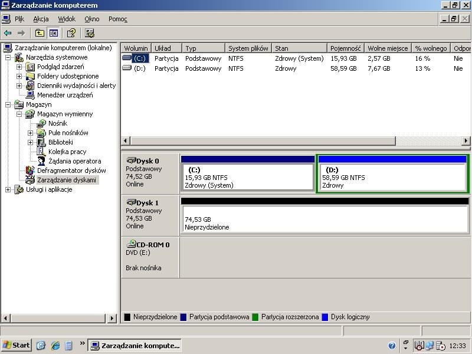Screen dimensions: 472x354
Task: Open the Help icon in toolbar
Action: pyautogui.click(x=71, y=33)
